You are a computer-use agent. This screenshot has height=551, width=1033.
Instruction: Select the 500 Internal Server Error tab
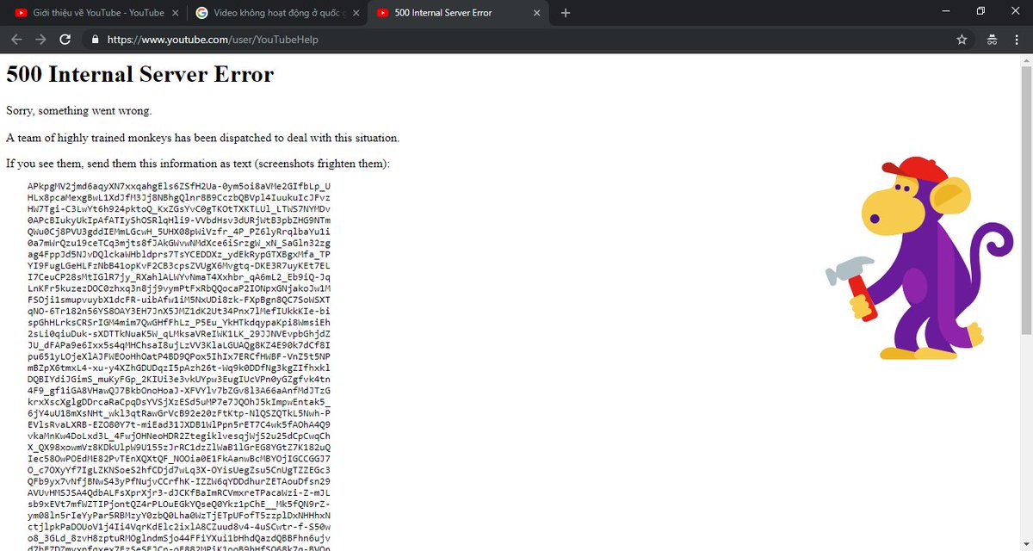pyautogui.click(x=458, y=13)
